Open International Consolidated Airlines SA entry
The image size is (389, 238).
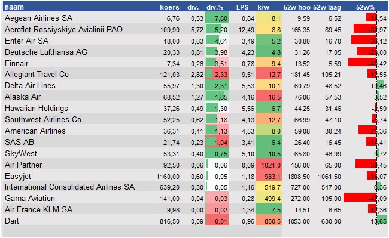69,187
